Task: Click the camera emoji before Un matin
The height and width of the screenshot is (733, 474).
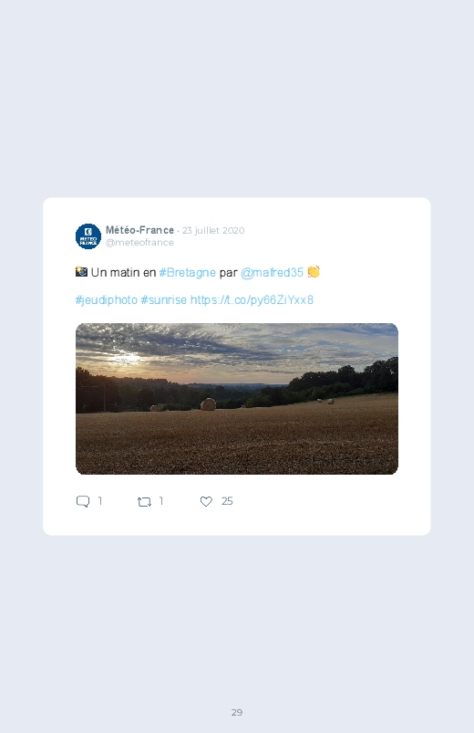Action: pyautogui.click(x=81, y=272)
